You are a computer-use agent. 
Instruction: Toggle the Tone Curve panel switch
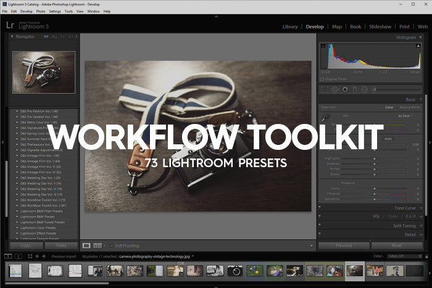320,207
